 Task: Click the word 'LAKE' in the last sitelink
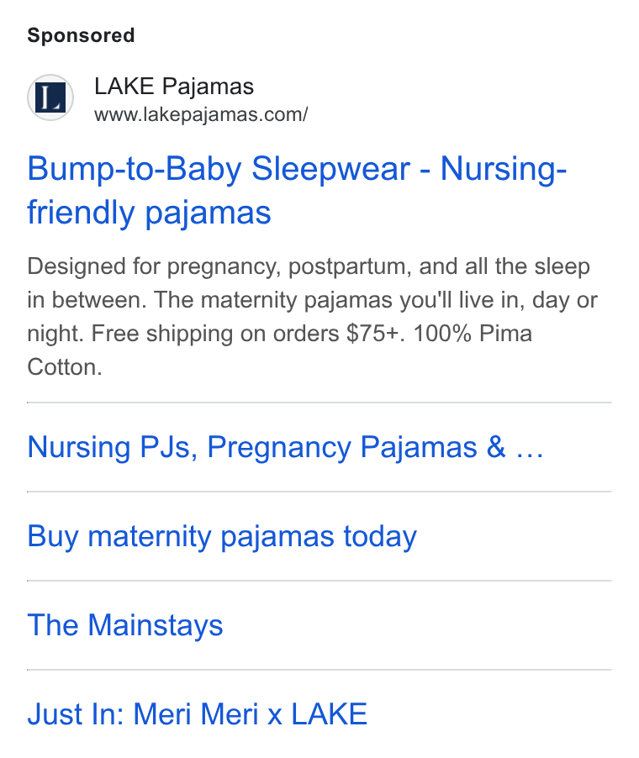[329, 714]
